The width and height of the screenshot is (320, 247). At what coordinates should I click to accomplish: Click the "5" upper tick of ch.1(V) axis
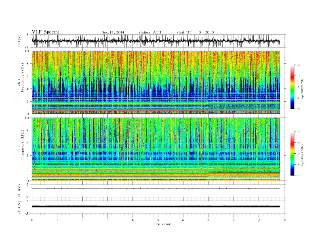point(28,35)
